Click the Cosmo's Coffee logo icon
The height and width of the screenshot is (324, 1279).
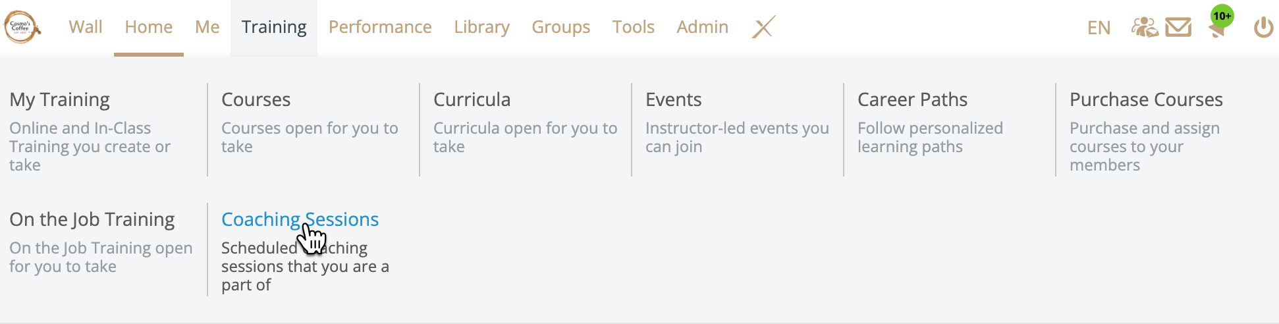22,27
